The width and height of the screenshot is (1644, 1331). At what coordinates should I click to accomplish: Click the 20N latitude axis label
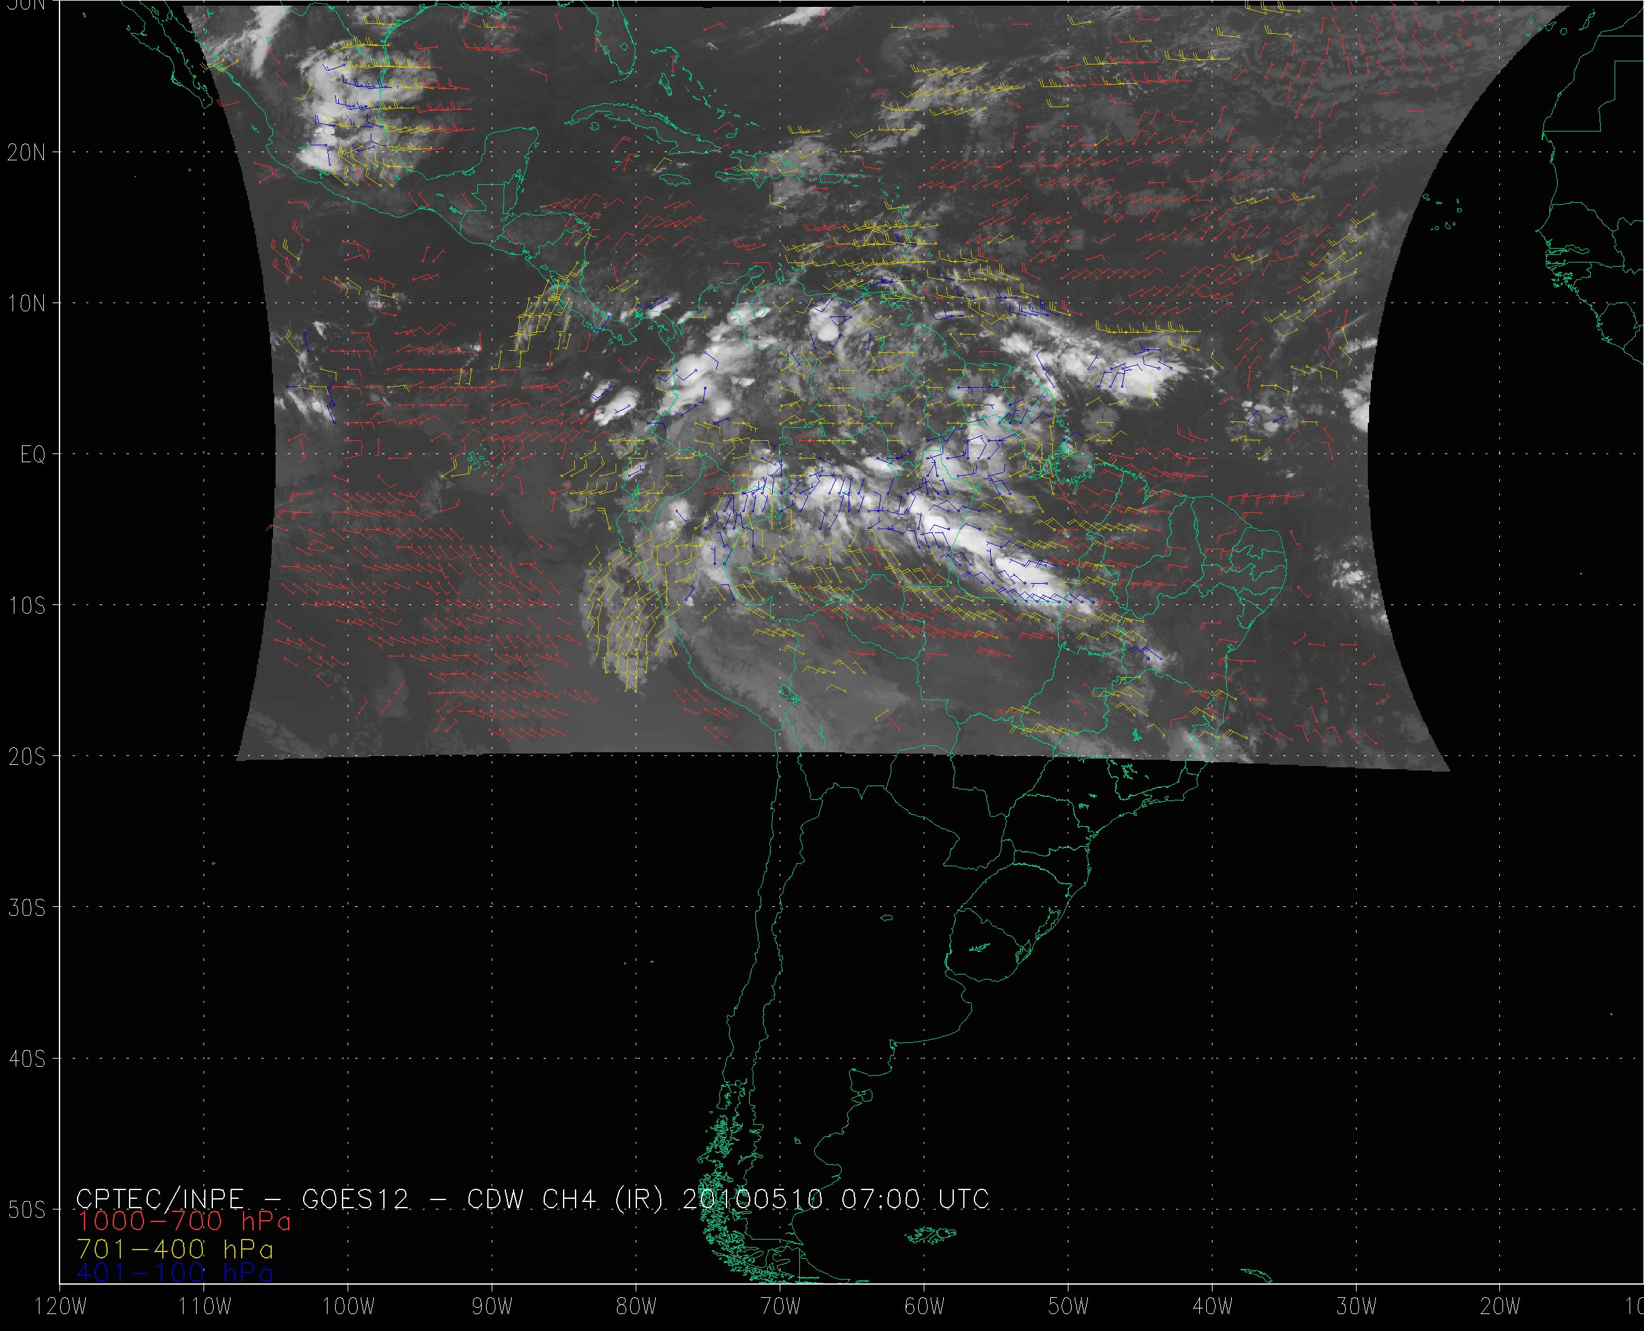pos(27,153)
